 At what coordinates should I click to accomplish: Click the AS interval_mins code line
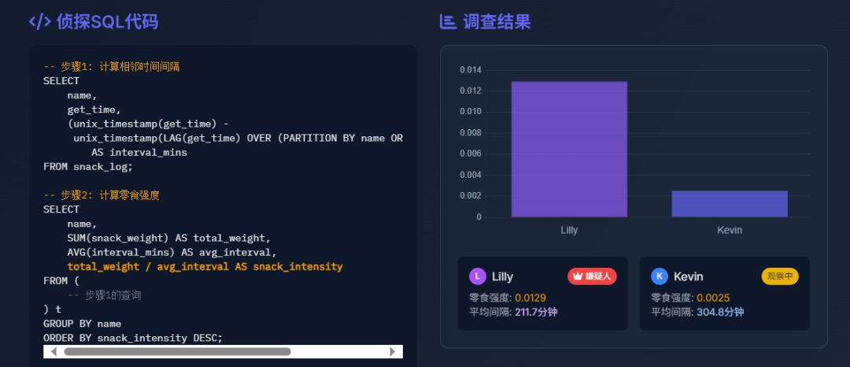coord(139,153)
